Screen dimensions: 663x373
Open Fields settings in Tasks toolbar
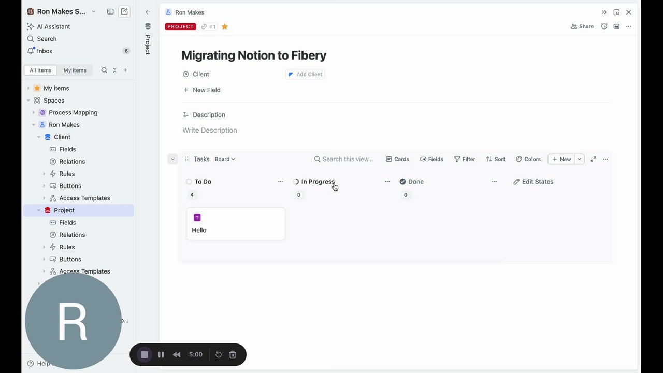click(431, 159)
